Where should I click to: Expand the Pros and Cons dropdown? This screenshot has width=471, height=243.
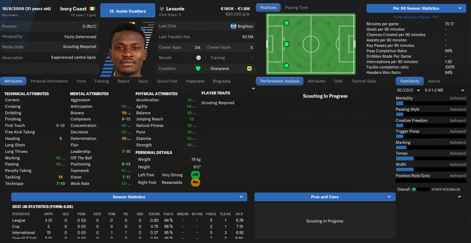(x=325, y=197)
